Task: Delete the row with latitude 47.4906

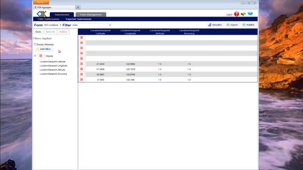Action: point(81,69)
